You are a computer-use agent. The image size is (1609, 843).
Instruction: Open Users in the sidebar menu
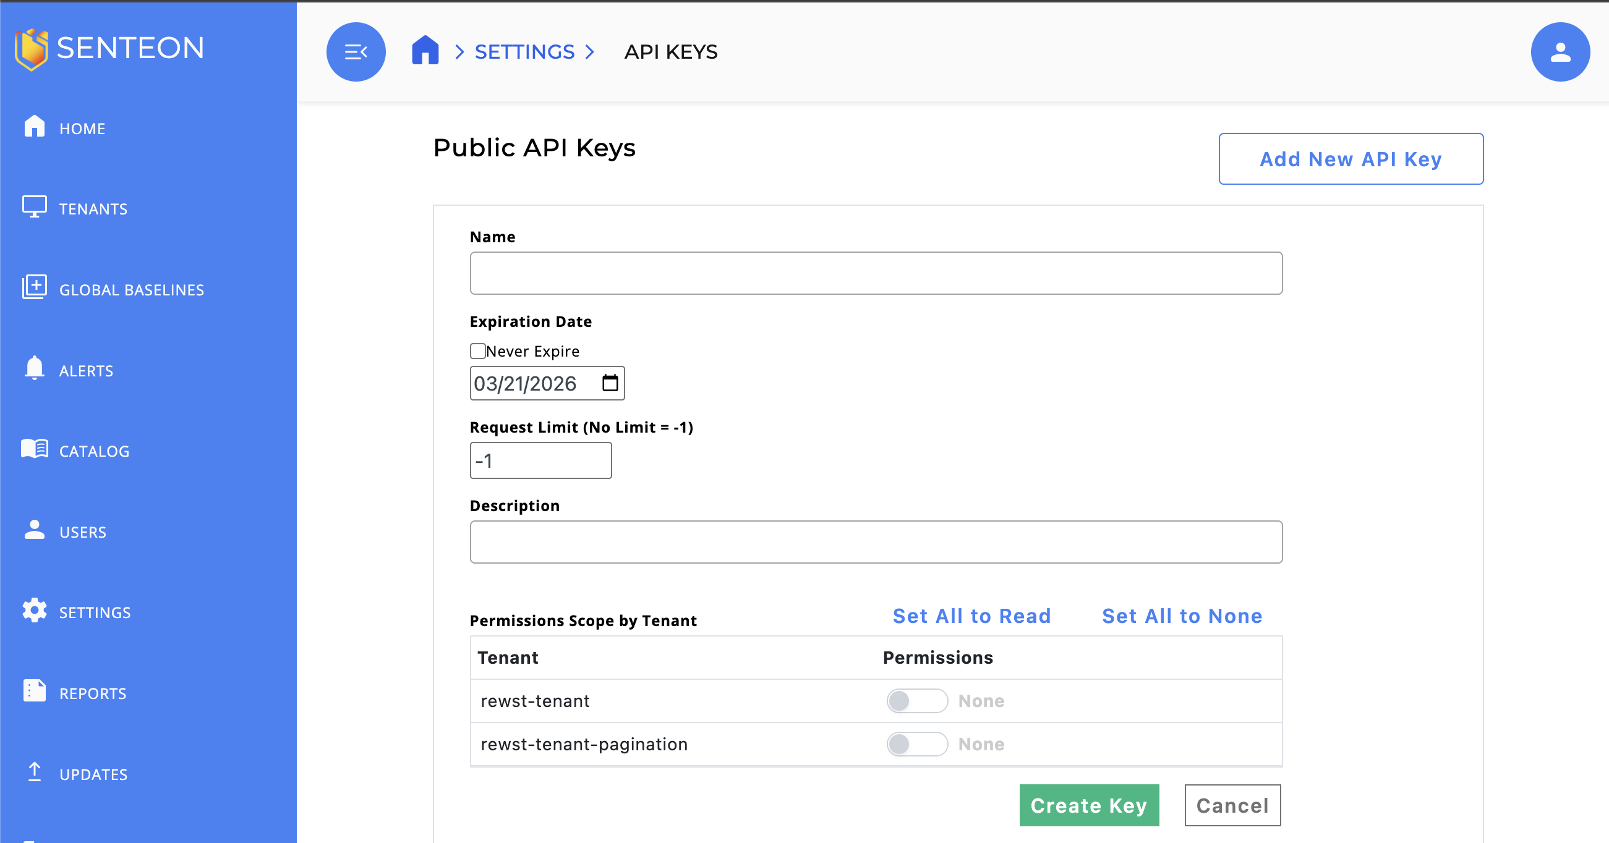point(82,532)
